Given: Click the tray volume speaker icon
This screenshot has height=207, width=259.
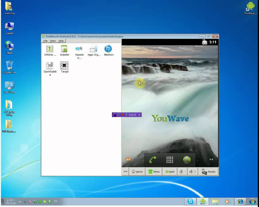Looking at the screenshot, I should click(20, 202).
